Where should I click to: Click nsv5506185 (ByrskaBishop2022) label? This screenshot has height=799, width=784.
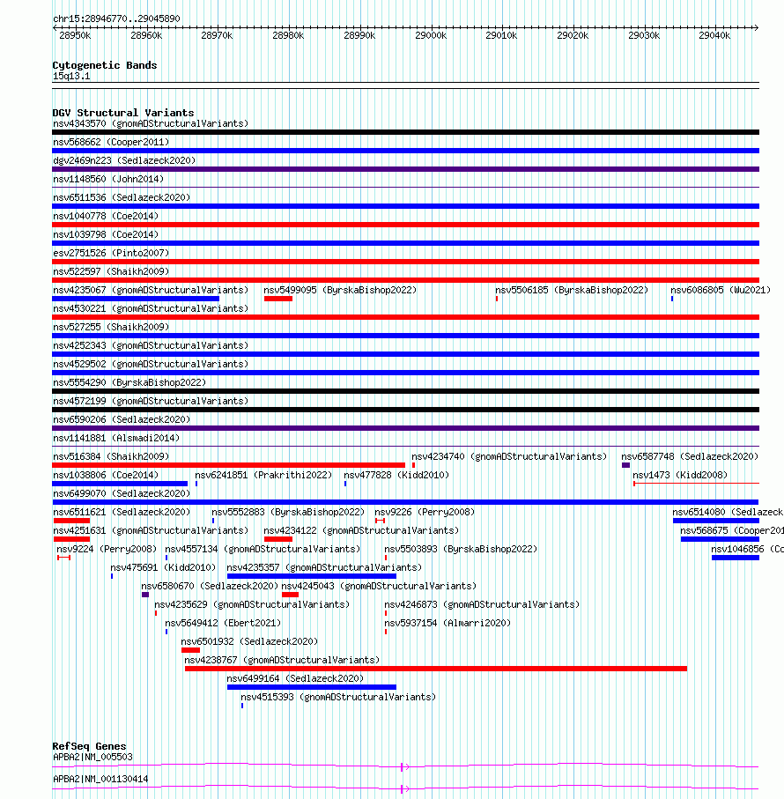pos(572,290)
